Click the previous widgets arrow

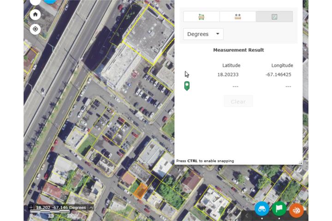tap(247, 215)
